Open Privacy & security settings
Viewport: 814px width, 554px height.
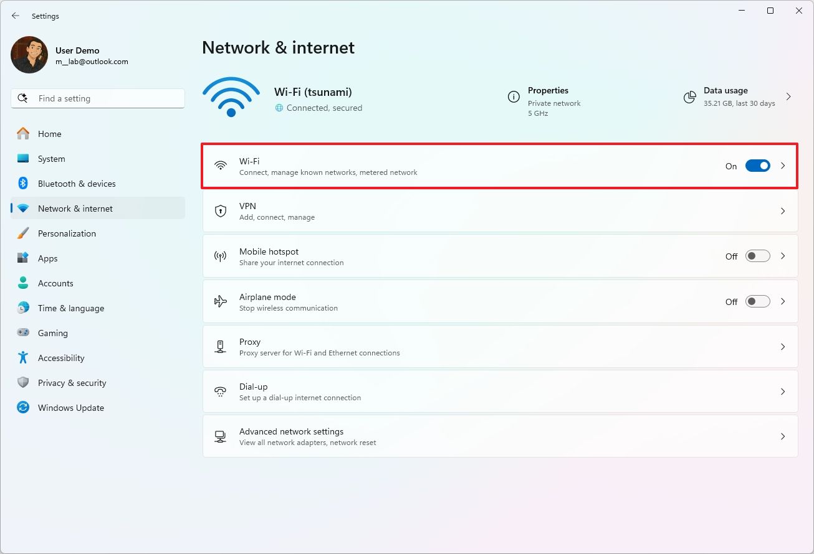click(72, 382)
